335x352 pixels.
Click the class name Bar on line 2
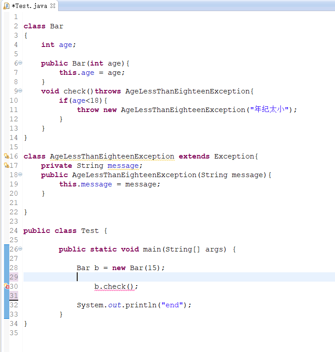click(x=57, y=26)
